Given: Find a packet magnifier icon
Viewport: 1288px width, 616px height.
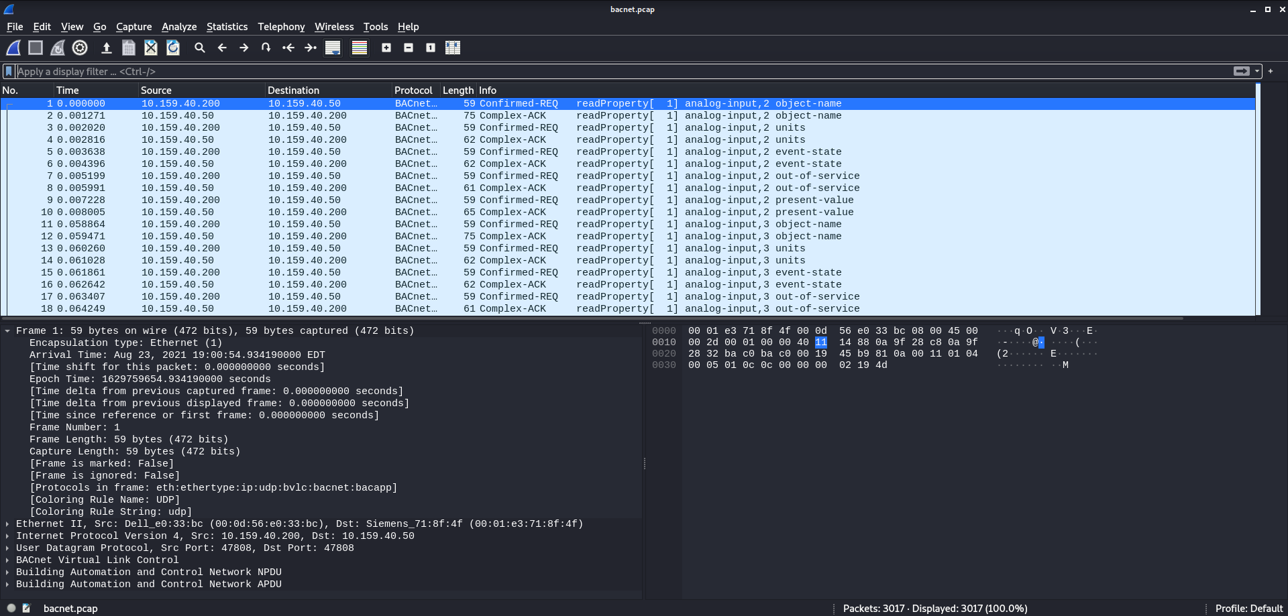Looking at the screenshot, I should coord(200,48).
